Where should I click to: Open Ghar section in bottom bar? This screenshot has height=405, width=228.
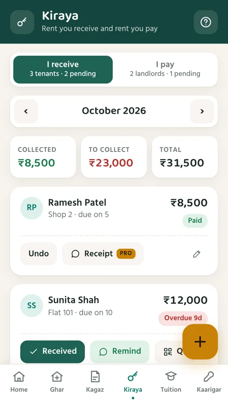(57, 382)
